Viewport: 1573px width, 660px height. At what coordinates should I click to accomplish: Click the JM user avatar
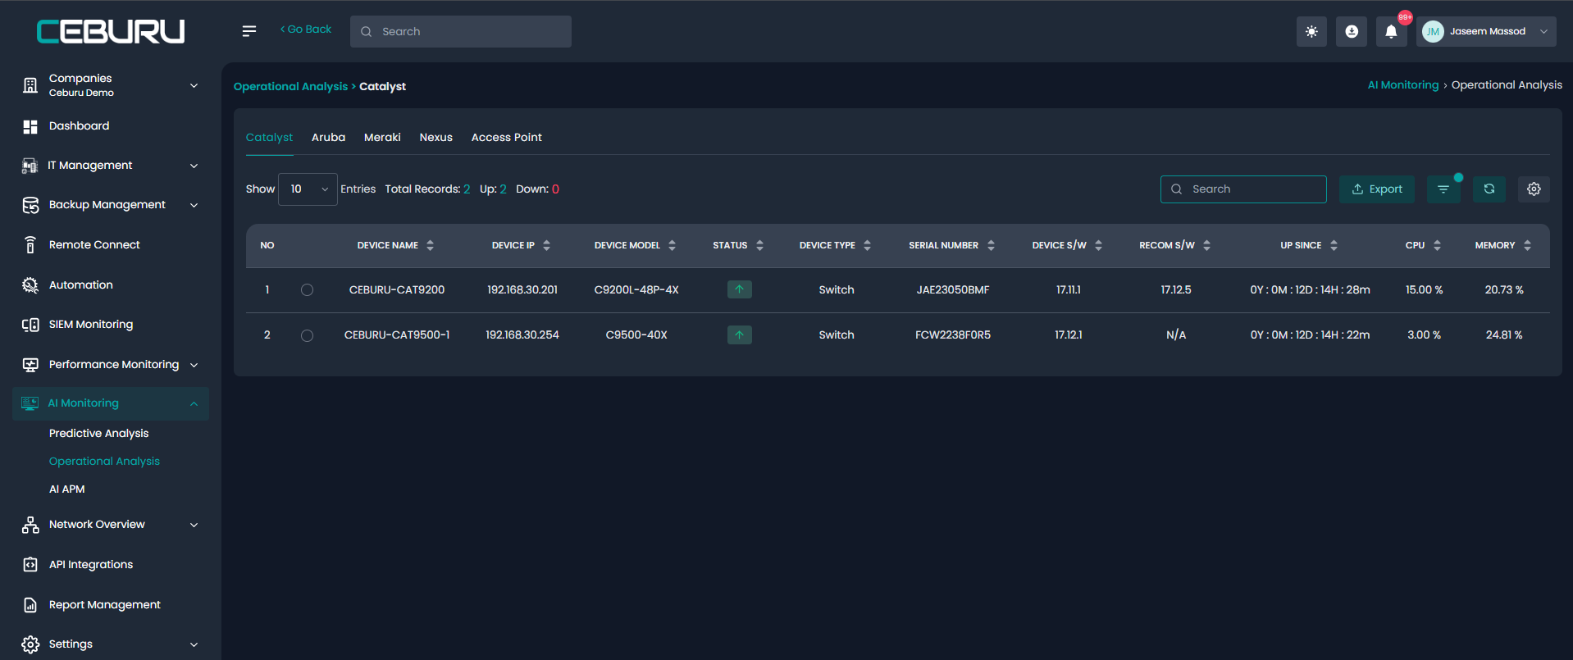[1433, 31]
